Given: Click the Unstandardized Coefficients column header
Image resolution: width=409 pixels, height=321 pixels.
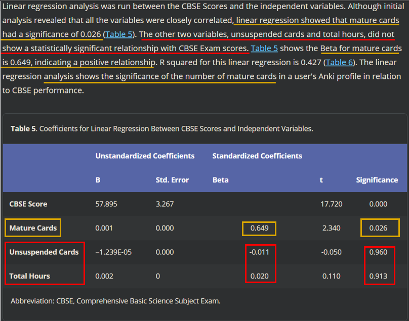Looking at the screenshot, I should coord(145,156).
